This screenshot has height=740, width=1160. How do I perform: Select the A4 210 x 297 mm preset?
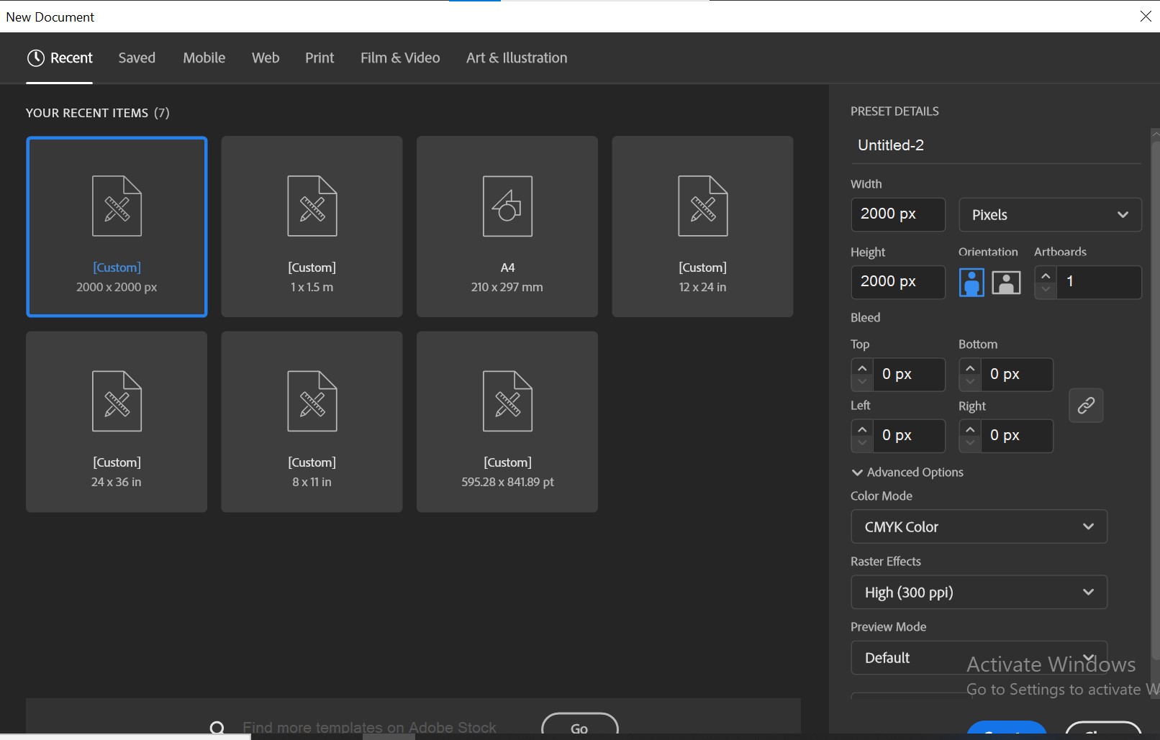tap(507, 227)
